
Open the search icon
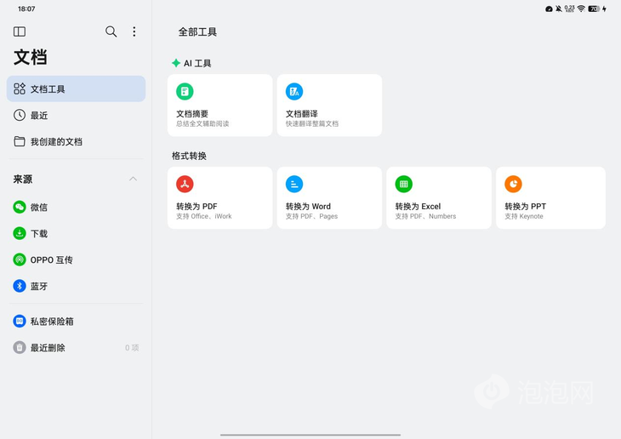click(111, 31)
